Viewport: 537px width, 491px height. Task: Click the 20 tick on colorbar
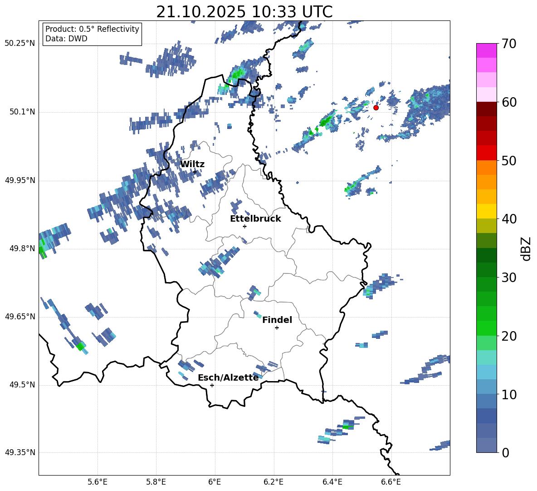pyautogui.click(x=509, y=336)
